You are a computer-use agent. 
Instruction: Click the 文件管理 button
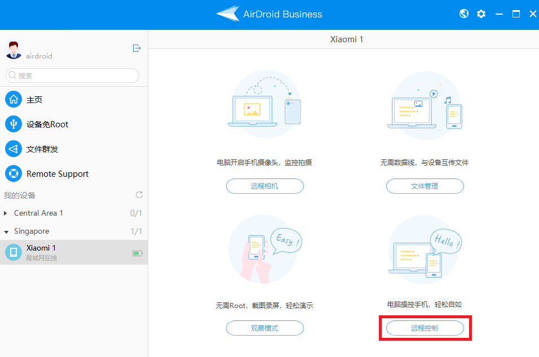click(425, 186)
